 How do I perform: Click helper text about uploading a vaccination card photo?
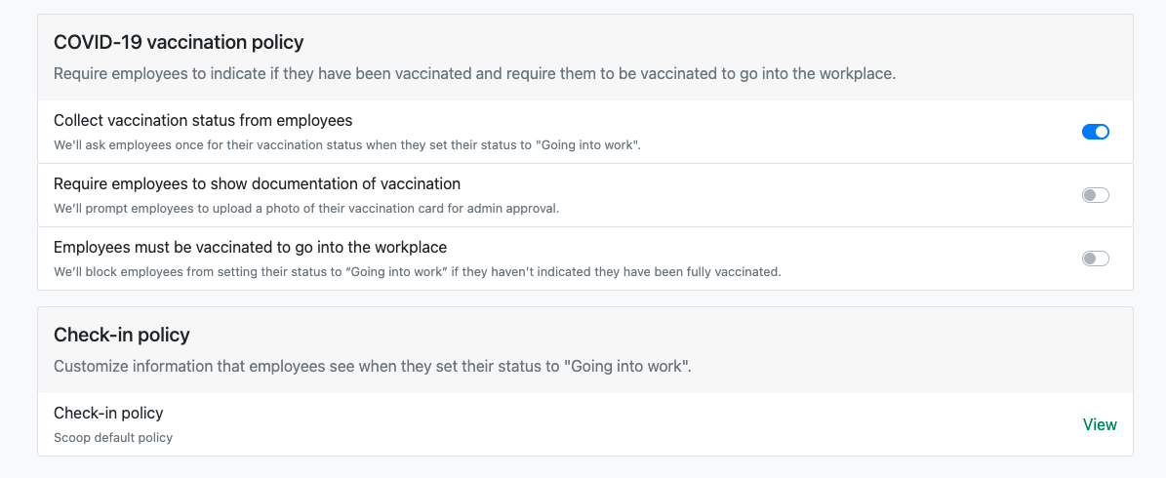[306, 209]
